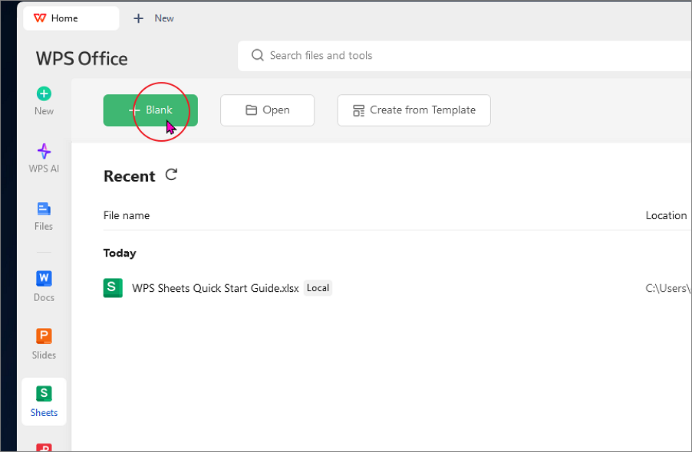Viewport: 692px width, 452px height.
Task: Click Create from Template button
Action: (414, 110)
